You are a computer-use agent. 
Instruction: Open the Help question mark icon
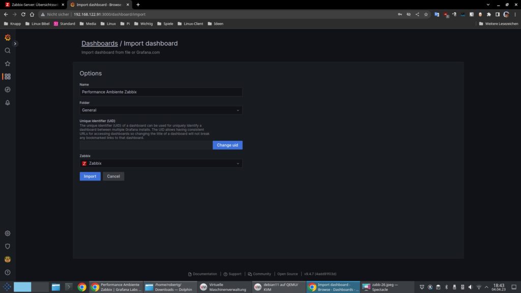7,273
